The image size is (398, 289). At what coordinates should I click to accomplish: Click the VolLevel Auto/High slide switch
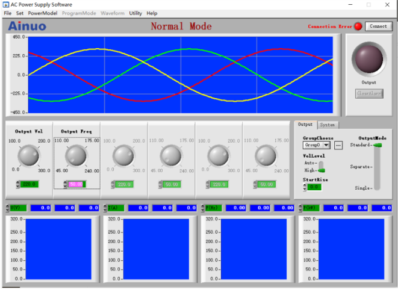click(322, 167)
